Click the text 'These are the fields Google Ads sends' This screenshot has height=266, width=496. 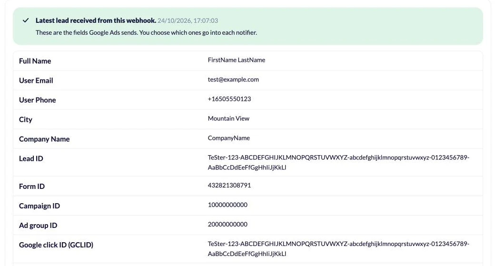coord(86,32)
